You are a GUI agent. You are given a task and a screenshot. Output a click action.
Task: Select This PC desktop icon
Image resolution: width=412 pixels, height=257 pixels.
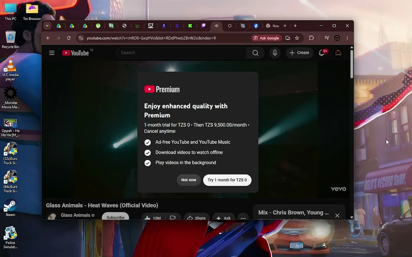click(10, 11)
